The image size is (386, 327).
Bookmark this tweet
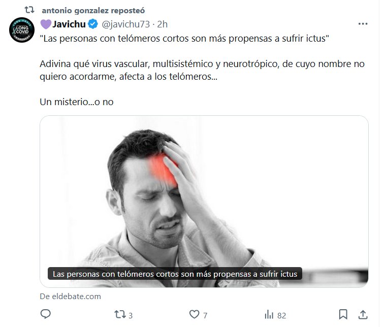tap(343, 314)
